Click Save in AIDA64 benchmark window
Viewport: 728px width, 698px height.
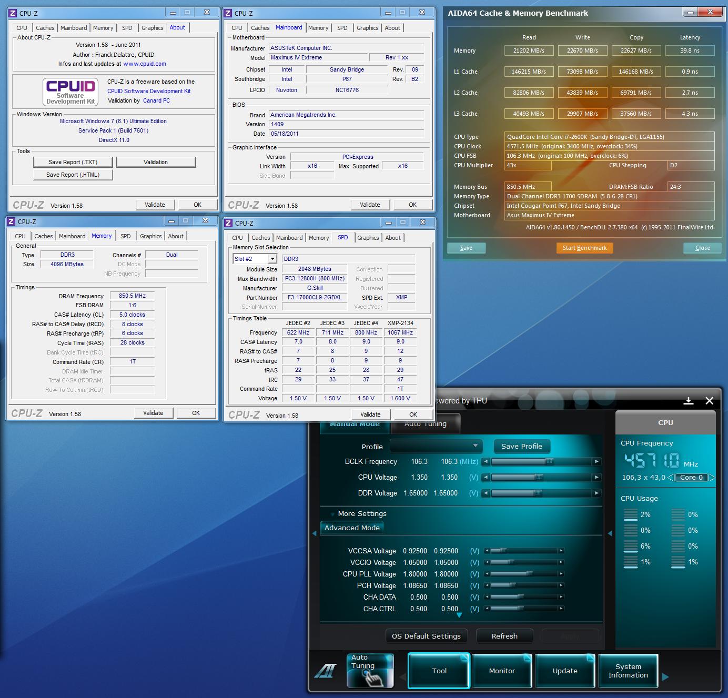point(466,248)
